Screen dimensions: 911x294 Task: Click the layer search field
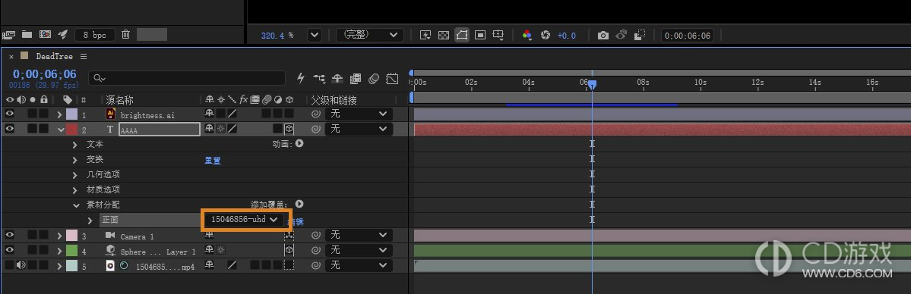point(186,78)
